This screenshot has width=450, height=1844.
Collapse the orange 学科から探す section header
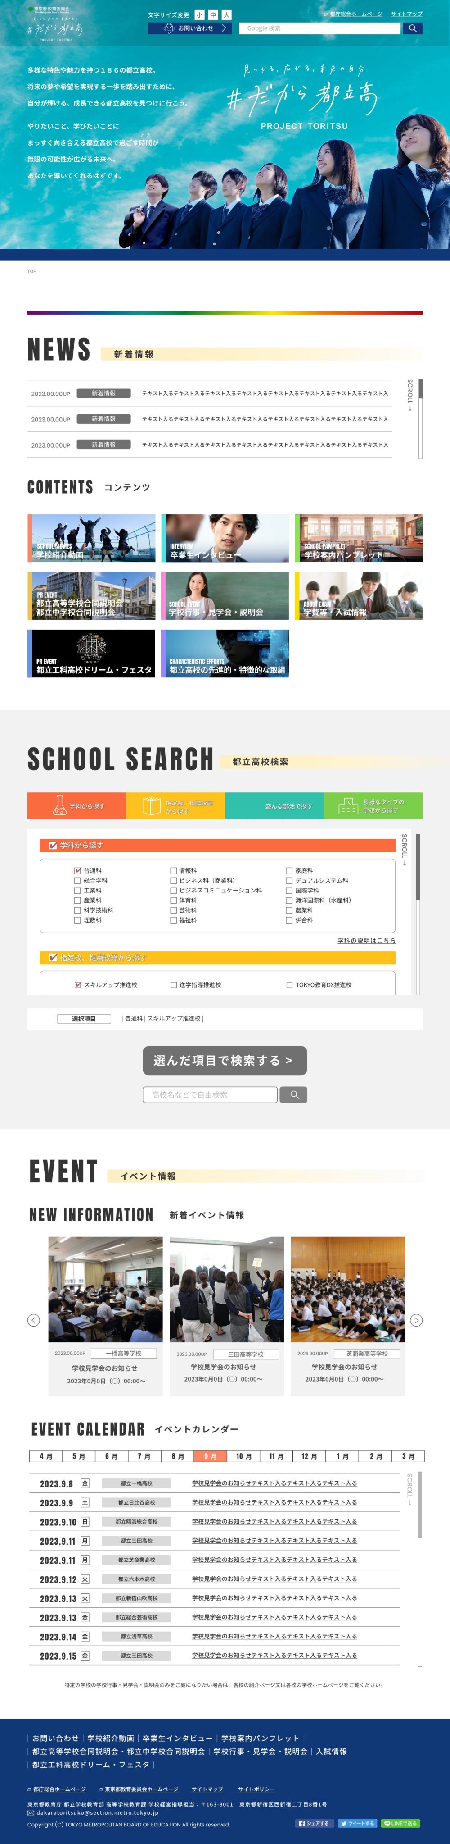coord(217,846)
